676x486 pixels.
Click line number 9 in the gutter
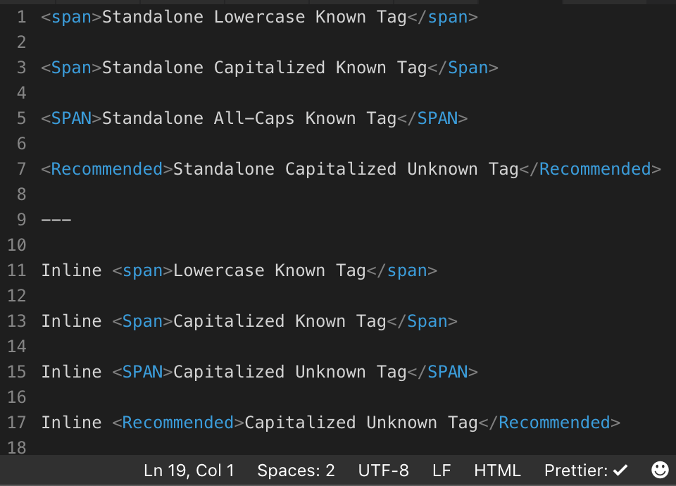pyautogui.click(x=21, y=219)
